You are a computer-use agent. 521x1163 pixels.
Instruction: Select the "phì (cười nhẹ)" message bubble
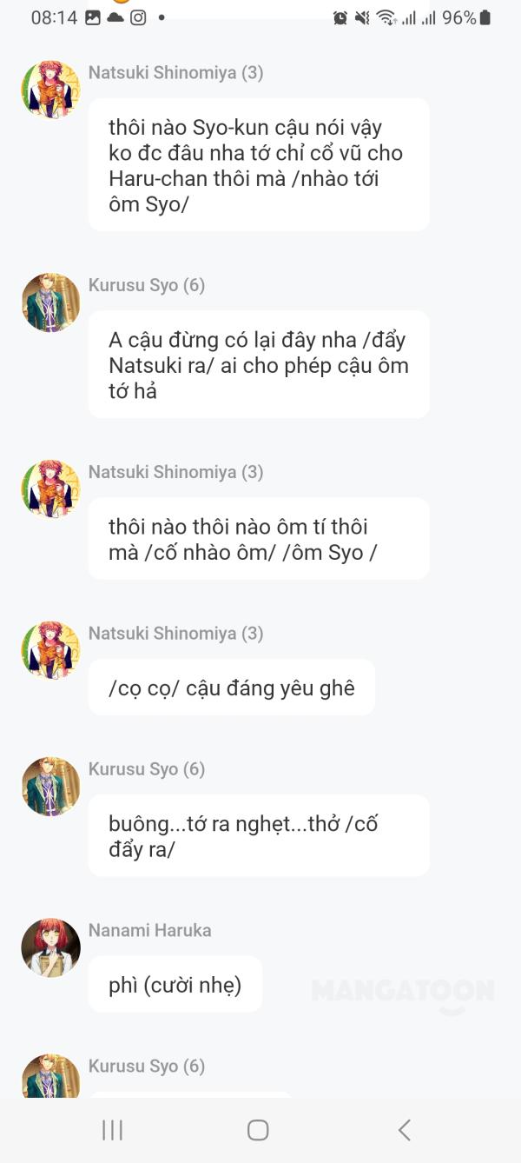coord(175,985)
